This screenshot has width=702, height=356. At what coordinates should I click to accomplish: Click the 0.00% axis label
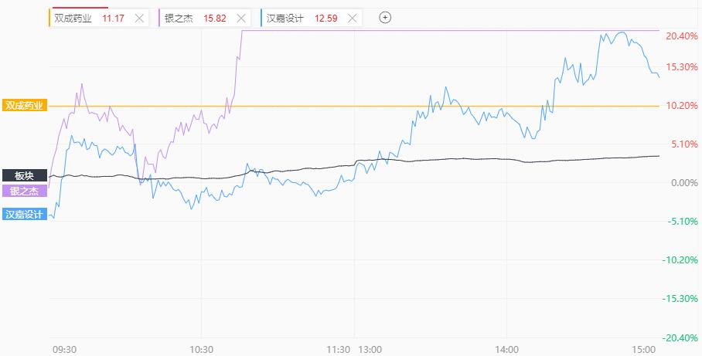(683, 182)
